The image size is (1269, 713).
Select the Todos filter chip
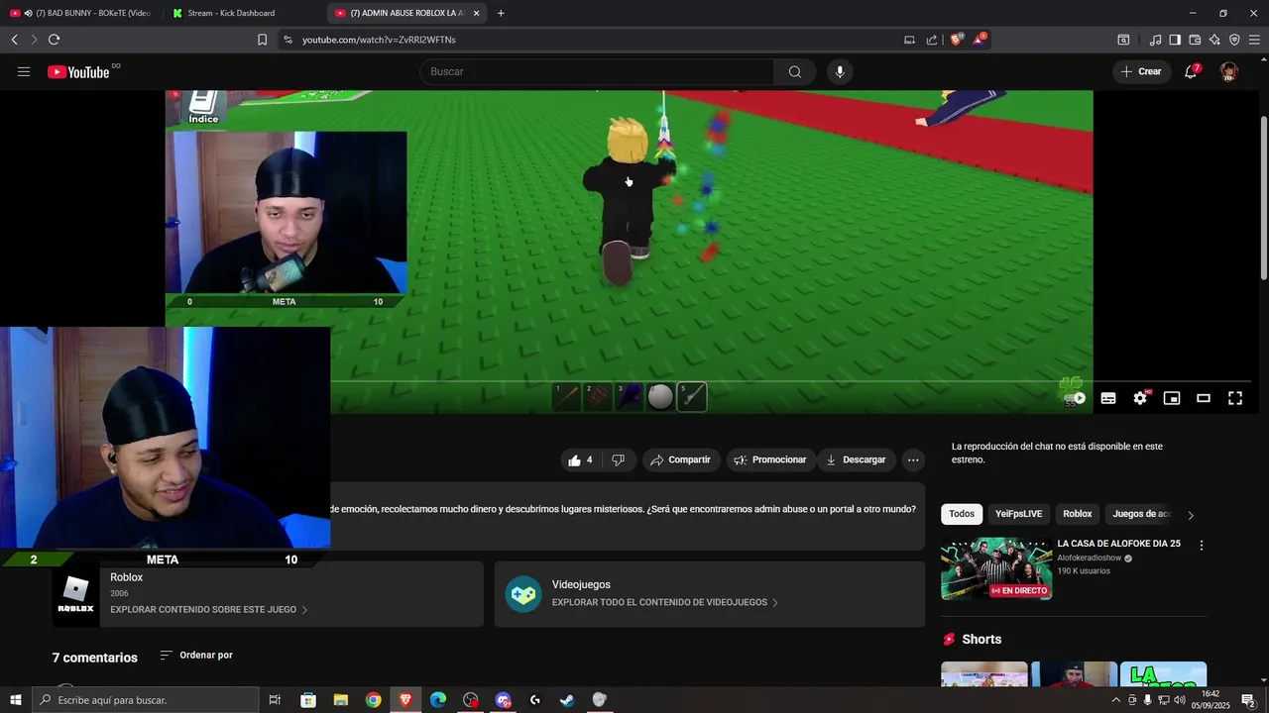point(962,514)
